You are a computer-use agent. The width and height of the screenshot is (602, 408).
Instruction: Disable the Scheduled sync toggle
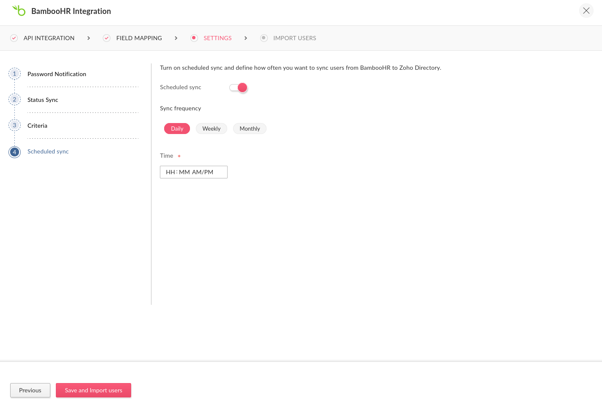tap(238, 88)
